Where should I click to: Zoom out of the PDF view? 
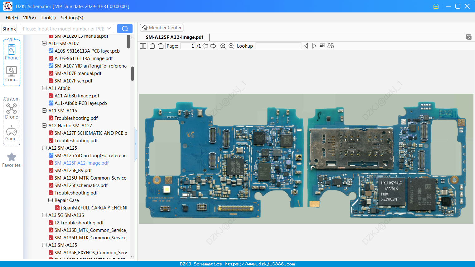[x=231, y=46]
